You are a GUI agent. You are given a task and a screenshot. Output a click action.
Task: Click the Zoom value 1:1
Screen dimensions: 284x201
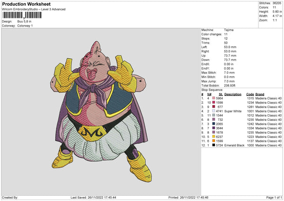click(275, 21)
